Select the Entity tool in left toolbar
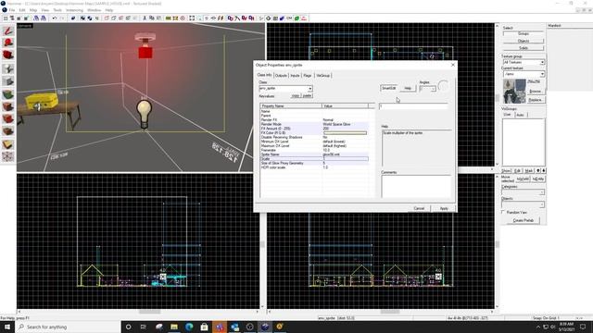This screenshot has height=333, width=593. (x=8, y=68)
